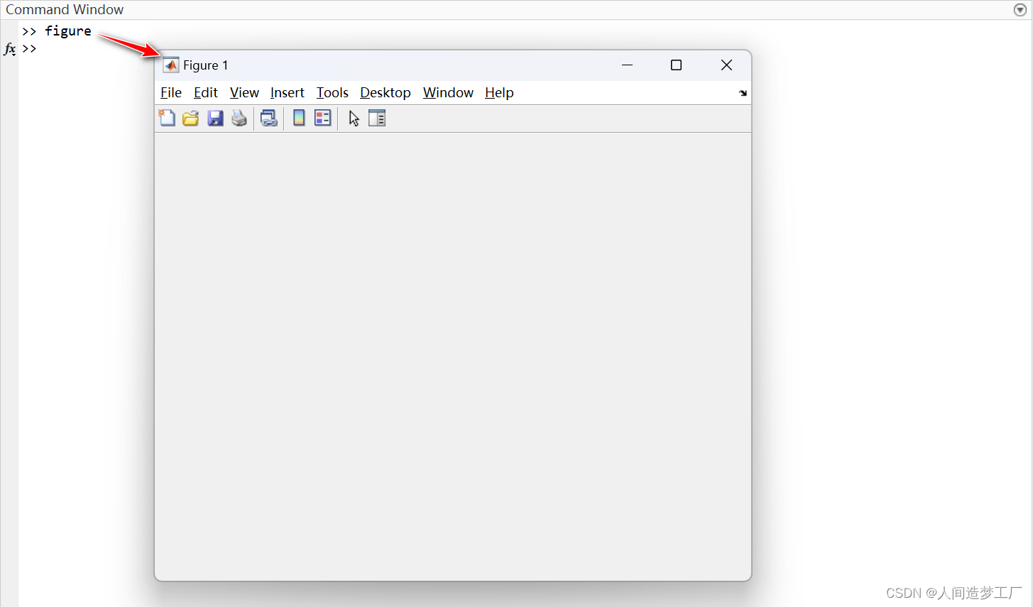Click the Link/Unlink Plot toolbar icon
The width and height of the screenshot is (1033, 607).
pyautogui.click(x=268, y=118)
